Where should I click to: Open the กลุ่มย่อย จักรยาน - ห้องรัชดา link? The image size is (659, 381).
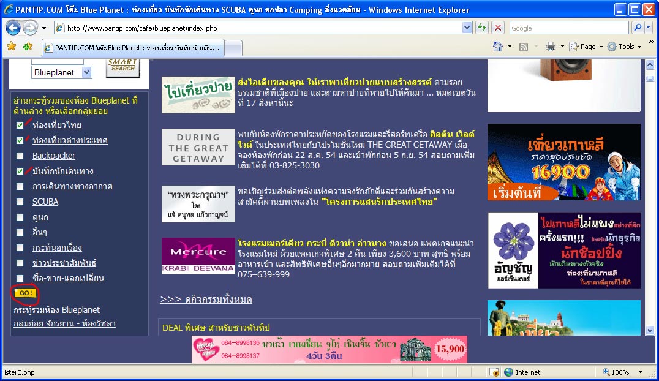tap(64, 323)
